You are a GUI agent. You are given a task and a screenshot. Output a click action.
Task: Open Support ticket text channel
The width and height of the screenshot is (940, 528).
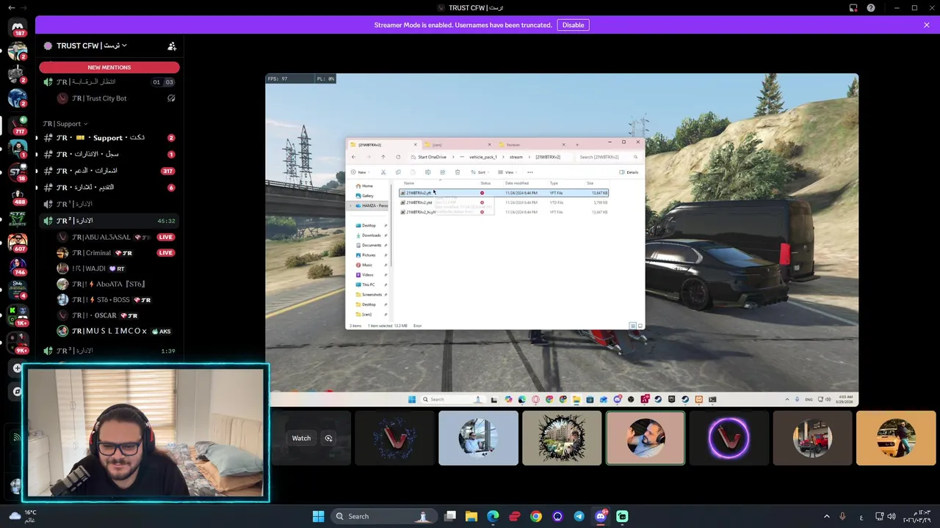(109, 138)
